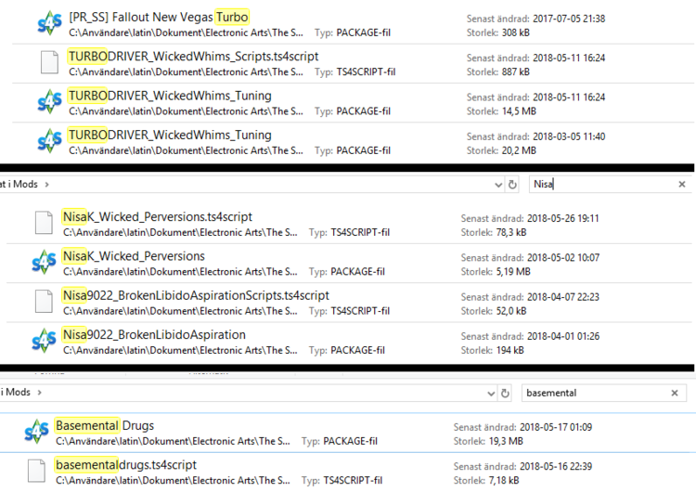Click the size value 14,5 MB
Image resolution: width=696 pixels, height=492 pixels.
tap(519, 111)
